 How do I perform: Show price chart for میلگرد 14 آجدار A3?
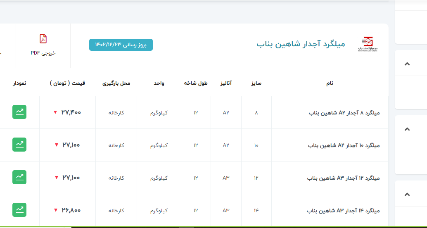tap(19, 210)
